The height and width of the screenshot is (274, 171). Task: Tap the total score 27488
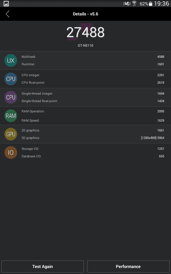click(86, 32)
